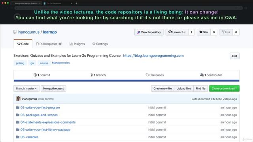Open a new browser tab
Image resolution: width=253 pixels, height=142 pixels.
click(x=76, y=3)
